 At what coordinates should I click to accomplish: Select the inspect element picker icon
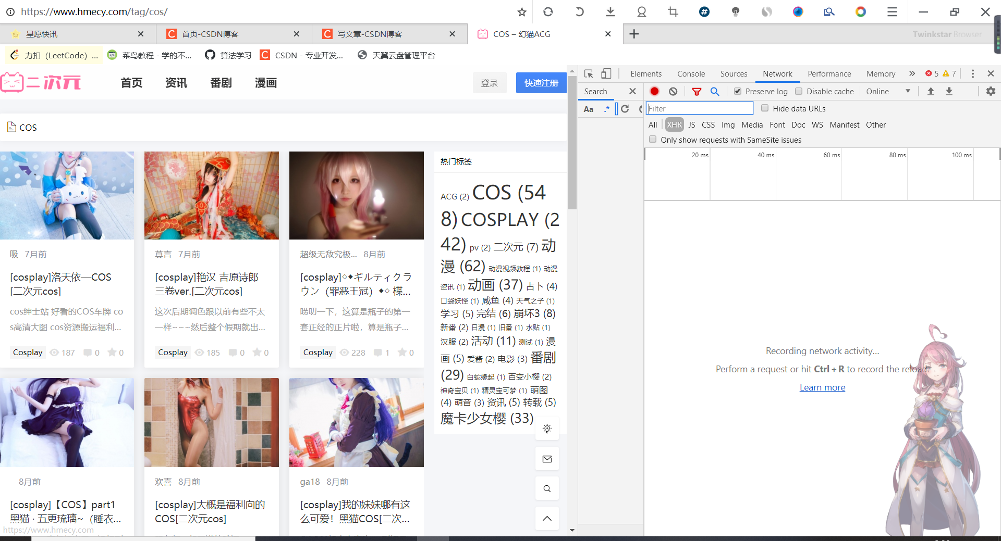[589, 73]
